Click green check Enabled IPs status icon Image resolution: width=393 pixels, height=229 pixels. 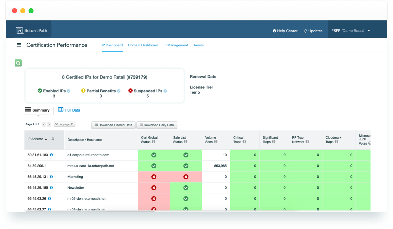pyautogui.click(x=40, y=91)
